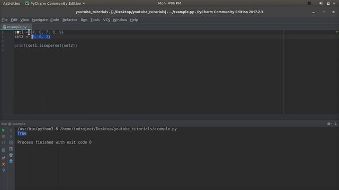Open the clock showing Mon 4:06 PM
339x190 pixels.
tap(169, 3)
